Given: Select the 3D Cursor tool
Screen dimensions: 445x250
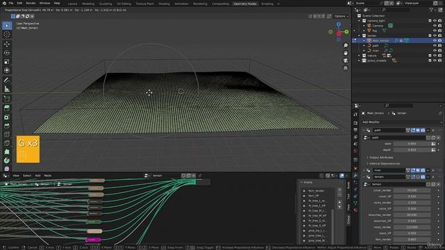Looking at the screenshot, I should tap(7, 34).
